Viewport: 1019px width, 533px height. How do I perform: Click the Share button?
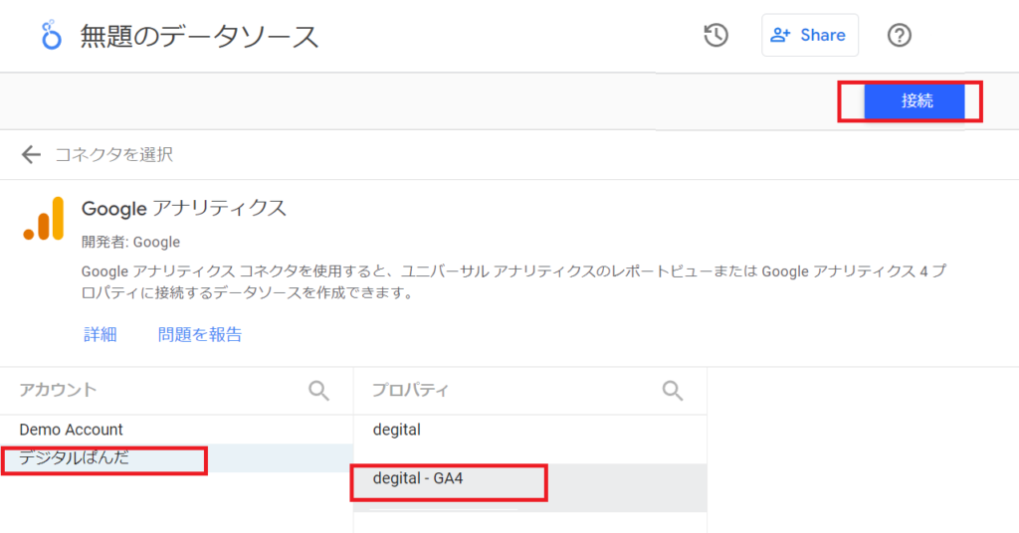(809, 36)
